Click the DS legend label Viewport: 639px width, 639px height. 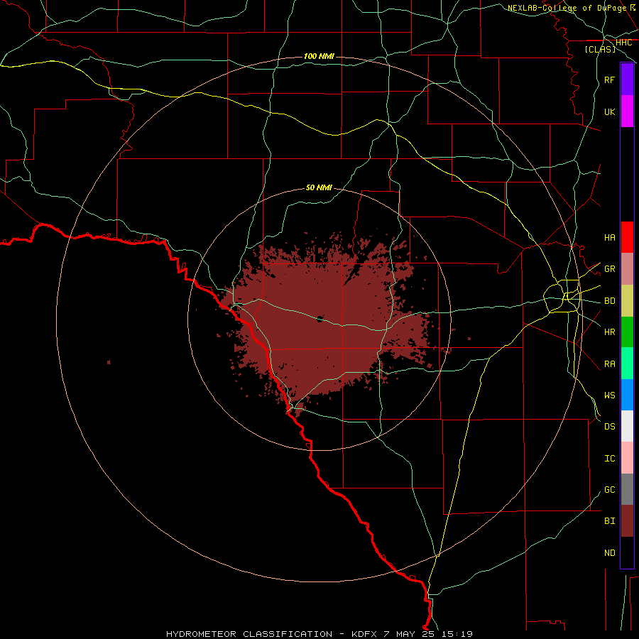coord(609,427)
